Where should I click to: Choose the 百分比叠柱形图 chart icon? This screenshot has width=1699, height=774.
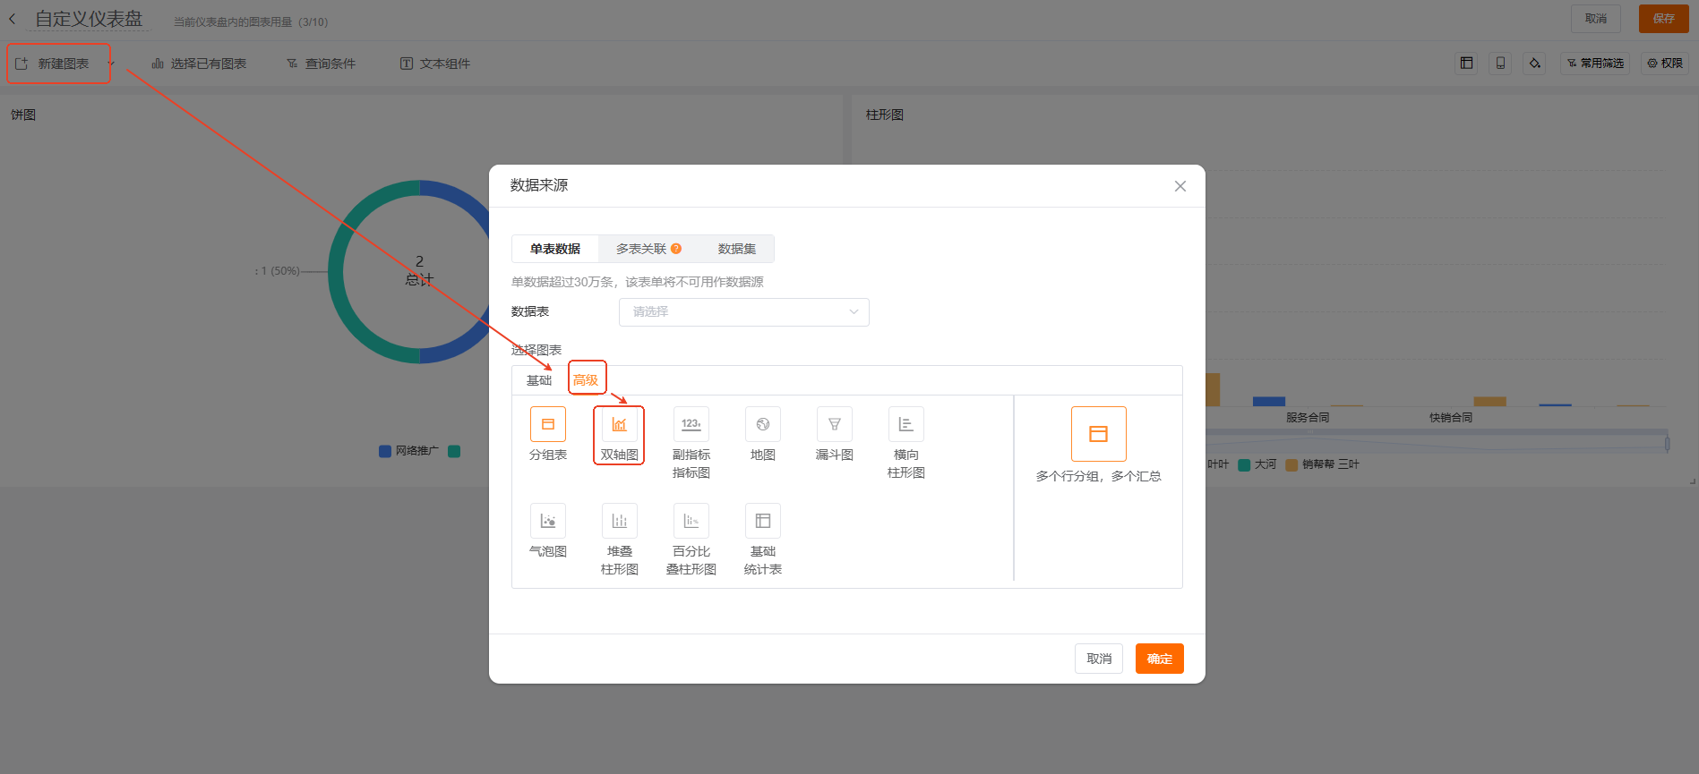(x=691, y=521)
